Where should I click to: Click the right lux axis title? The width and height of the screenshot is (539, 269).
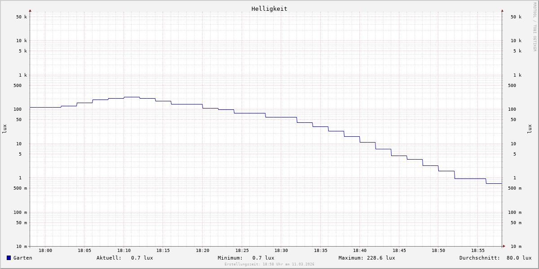pyautogui.click(x=530, y=129)
